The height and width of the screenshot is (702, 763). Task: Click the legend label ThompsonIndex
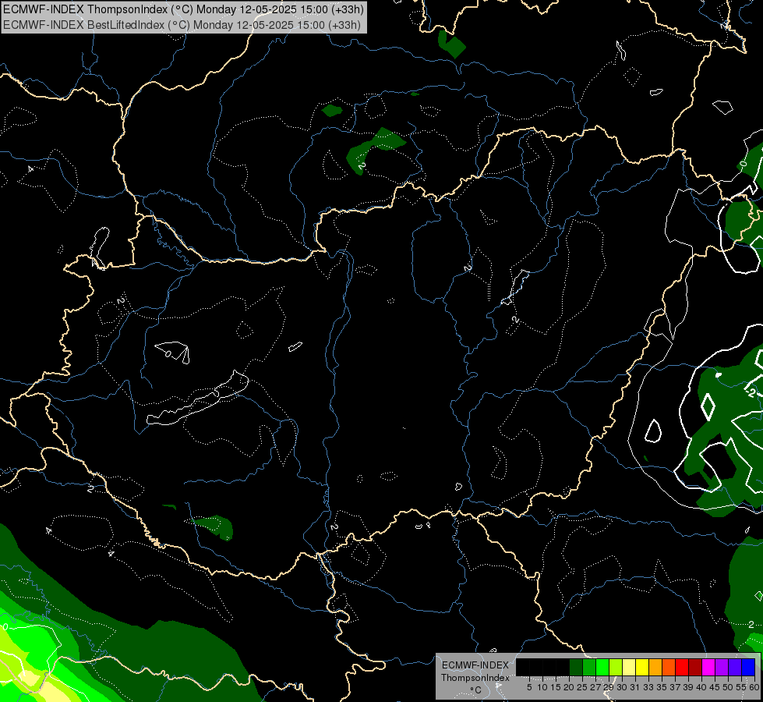click(475, 678)
